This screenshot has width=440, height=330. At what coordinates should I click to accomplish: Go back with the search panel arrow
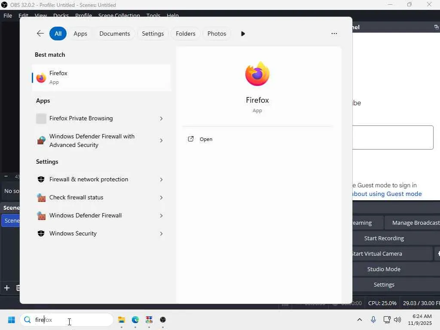tap(40, 34)
